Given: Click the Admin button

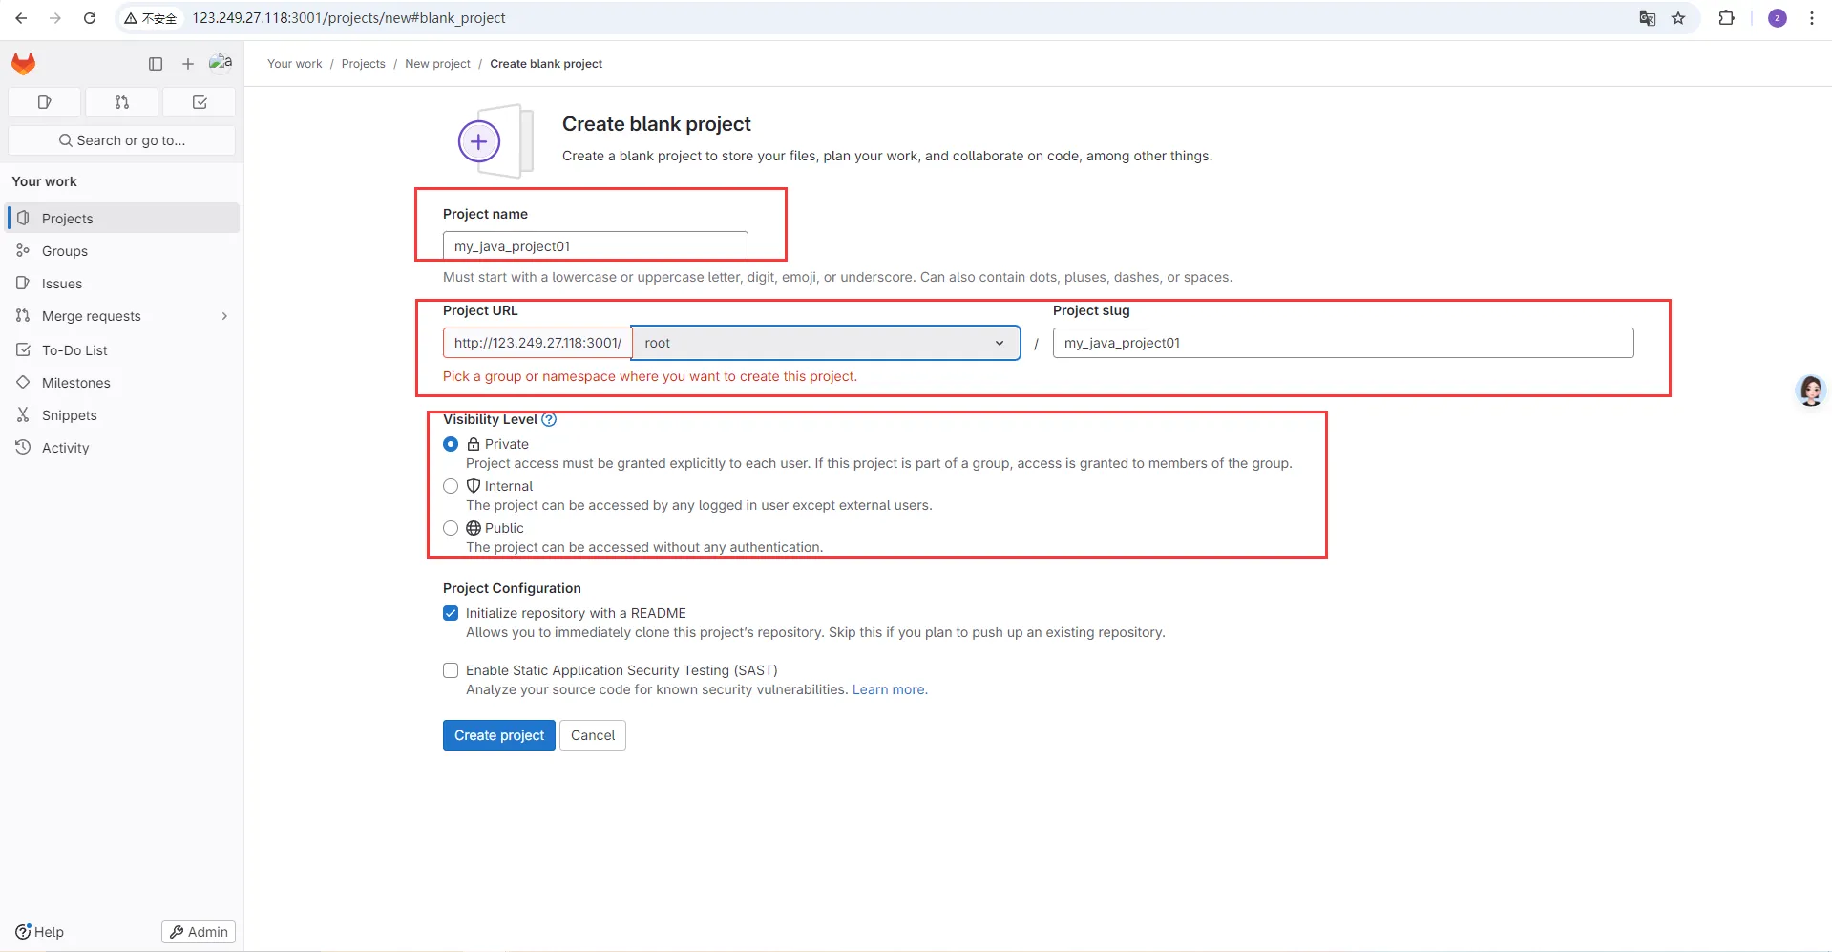Looking at the screenshot, I should pos(199,932).
